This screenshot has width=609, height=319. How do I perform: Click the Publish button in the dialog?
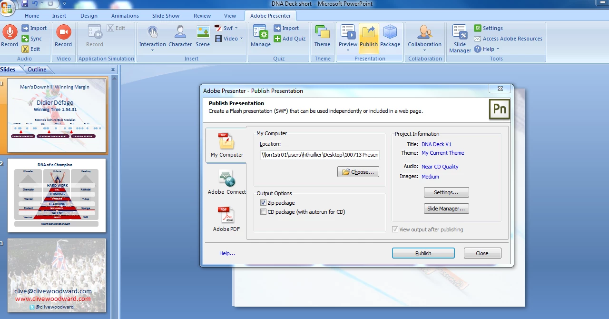coord(423,253)
